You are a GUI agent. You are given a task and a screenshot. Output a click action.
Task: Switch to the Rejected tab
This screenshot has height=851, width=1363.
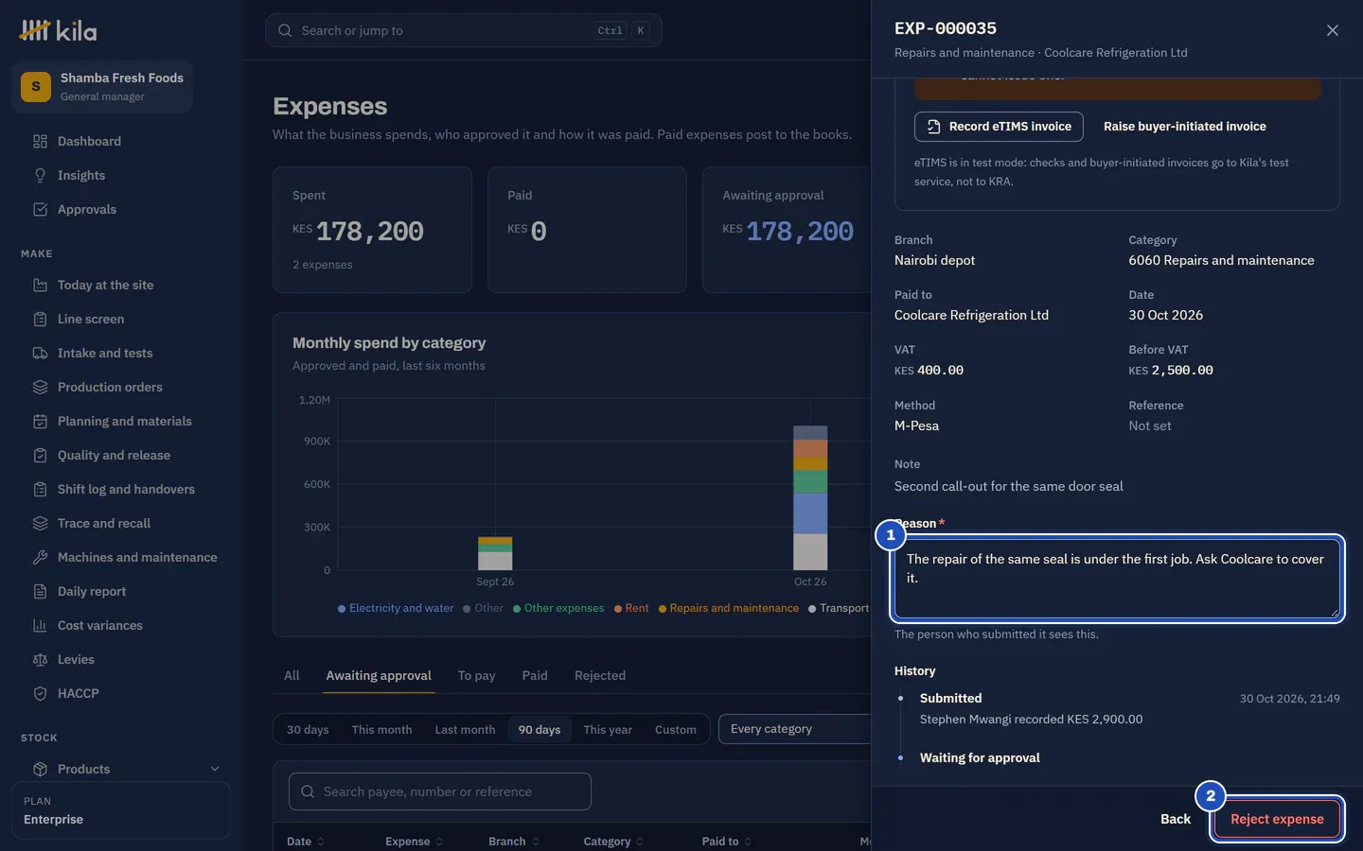pyautogui.click(x=600, y=676)
